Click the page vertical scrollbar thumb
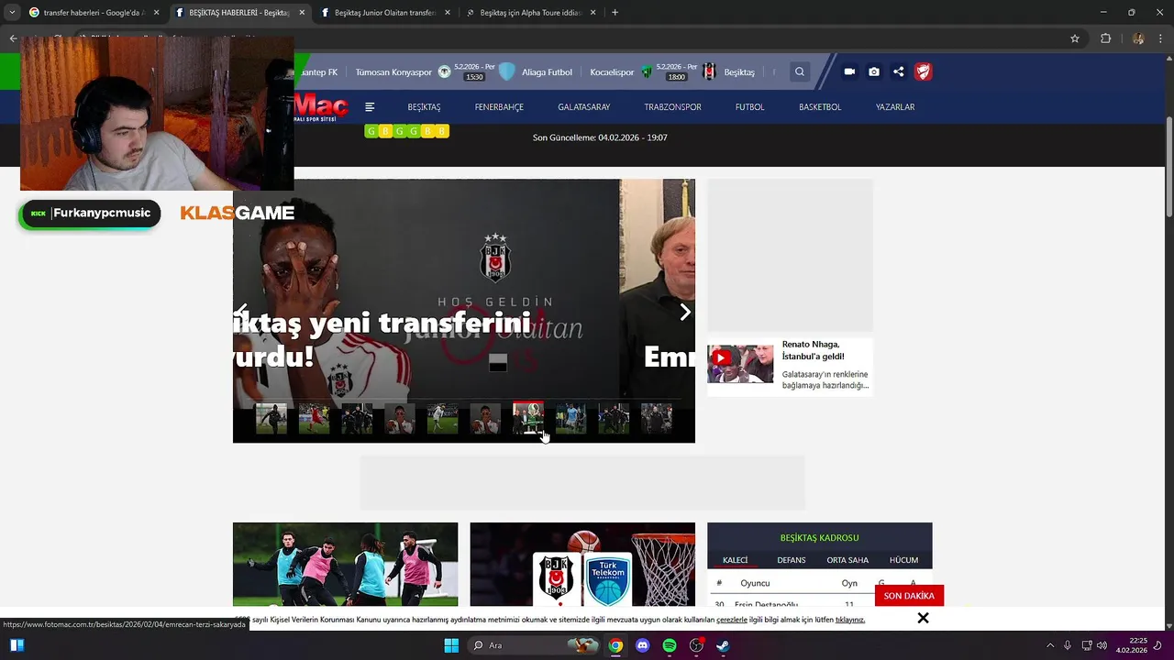Image resolution: width=1174 pixels, height=660 pixels. tap(1168, 168)
